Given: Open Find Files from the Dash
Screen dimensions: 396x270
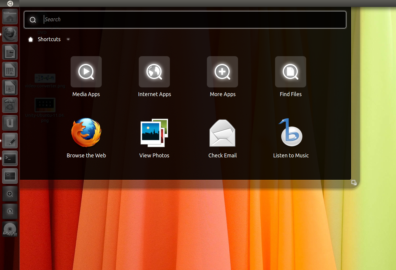Looking at the screenshot, I should (x=290, y=72).
